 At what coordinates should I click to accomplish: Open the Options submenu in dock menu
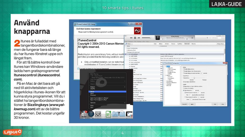click(x=107, y=103)
